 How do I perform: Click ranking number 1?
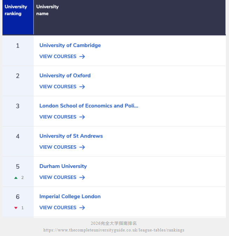click(18, 46)
